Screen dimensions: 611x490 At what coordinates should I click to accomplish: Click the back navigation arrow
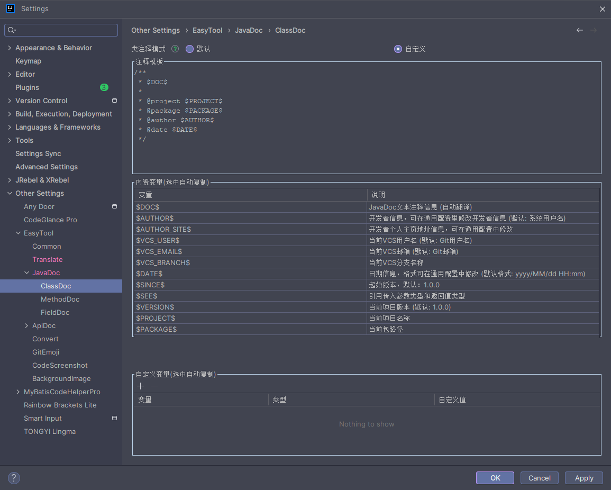tap(580, 30)
